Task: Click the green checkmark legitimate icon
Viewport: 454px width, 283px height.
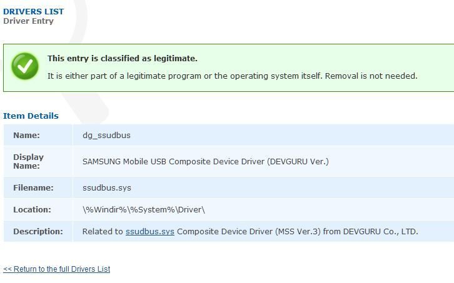Action: coord(25,66)
